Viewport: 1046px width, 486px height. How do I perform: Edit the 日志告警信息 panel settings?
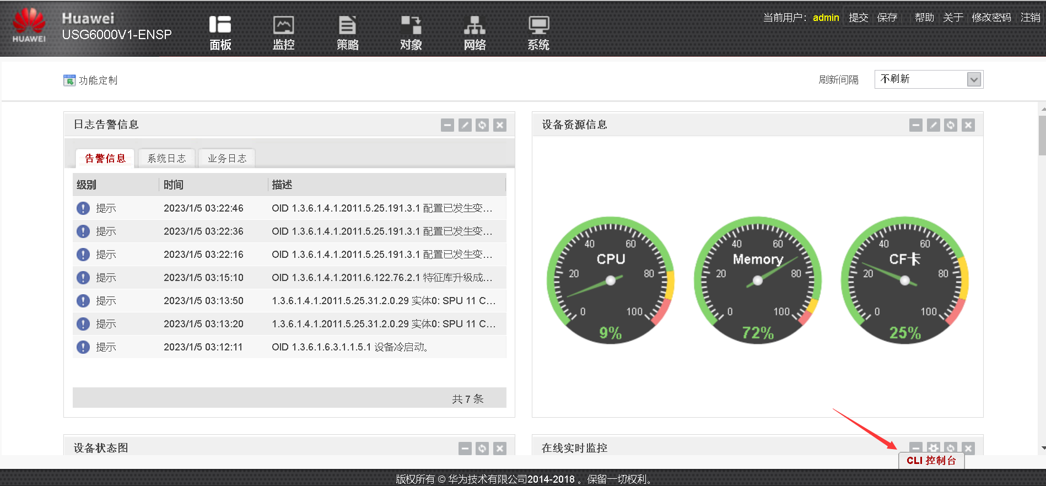tap(465, 125)
